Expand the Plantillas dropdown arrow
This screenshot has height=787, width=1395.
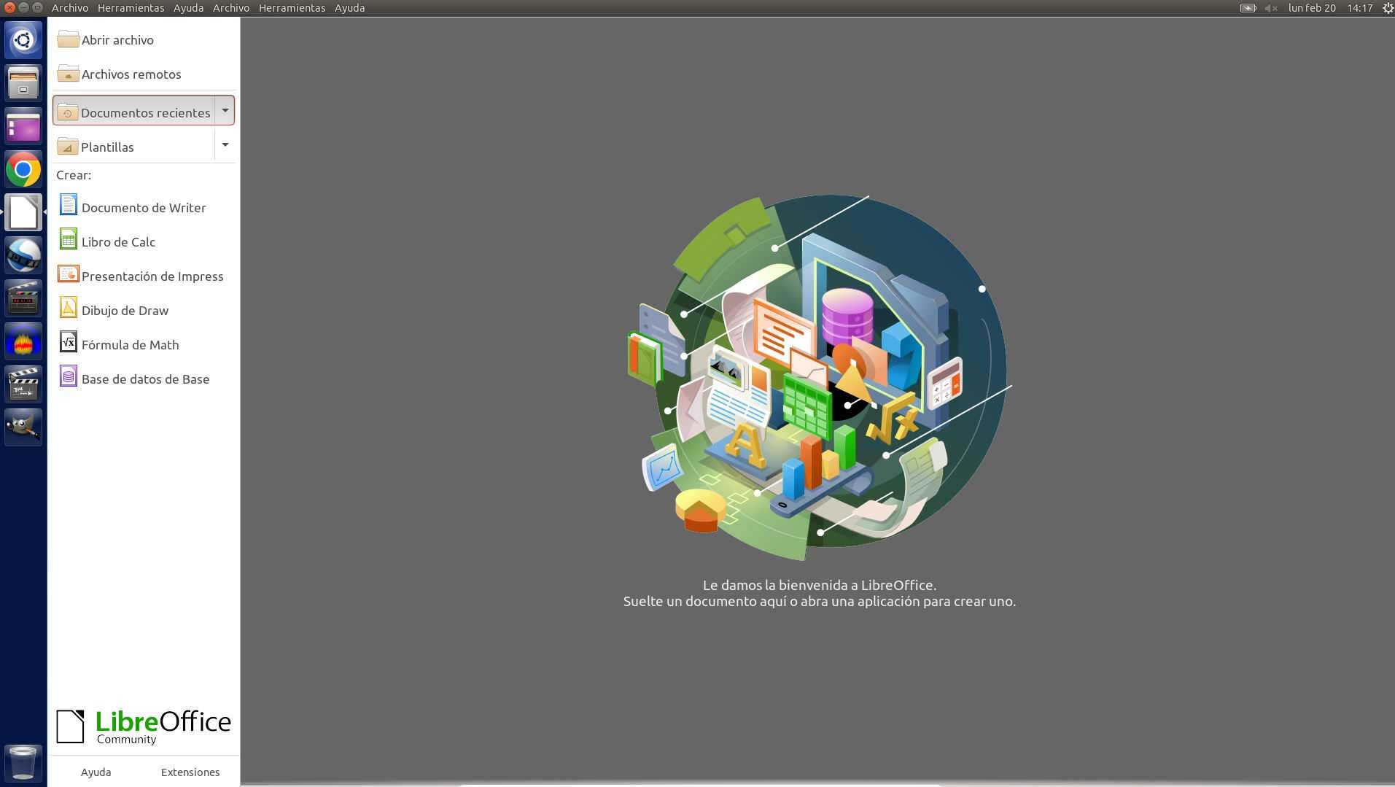coord(225,144)
